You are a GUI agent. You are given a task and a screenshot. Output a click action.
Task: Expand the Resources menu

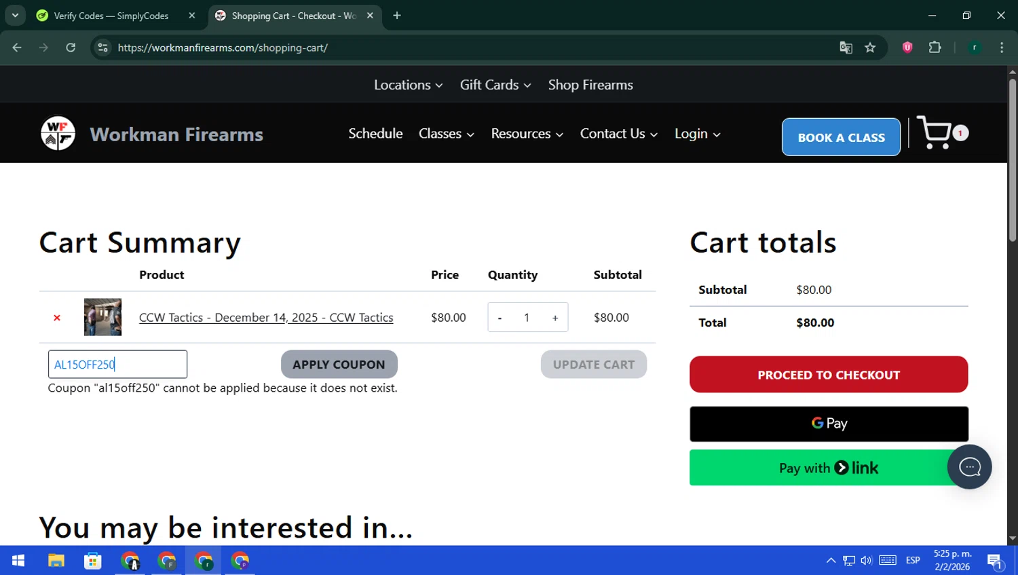527,134
